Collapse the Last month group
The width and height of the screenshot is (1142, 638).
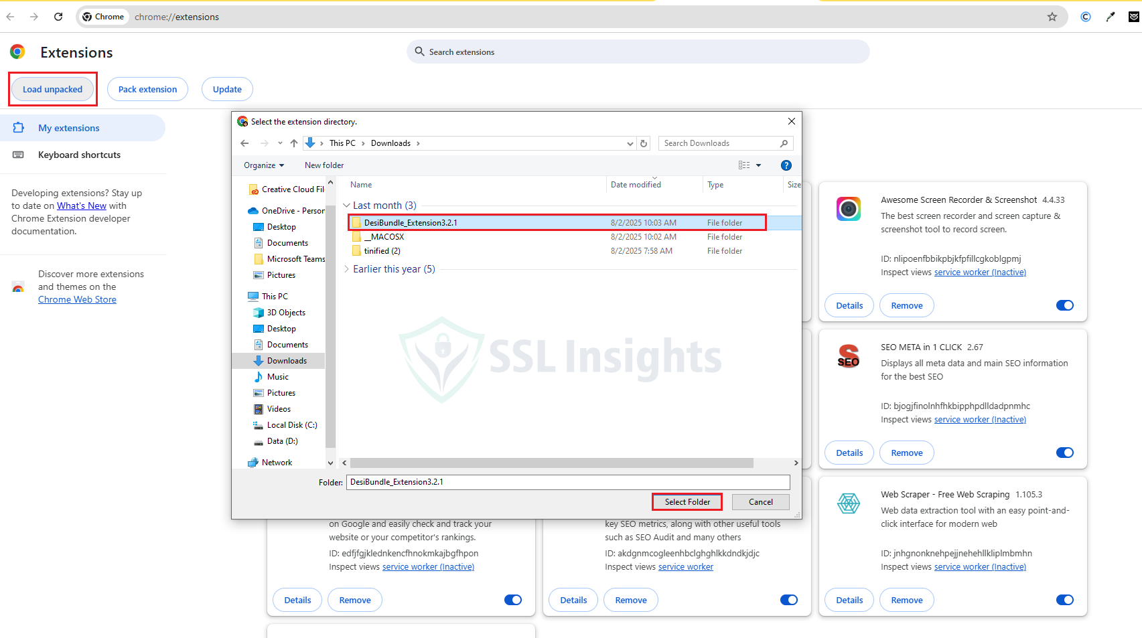pyautogui.click(x=346, y=206)
